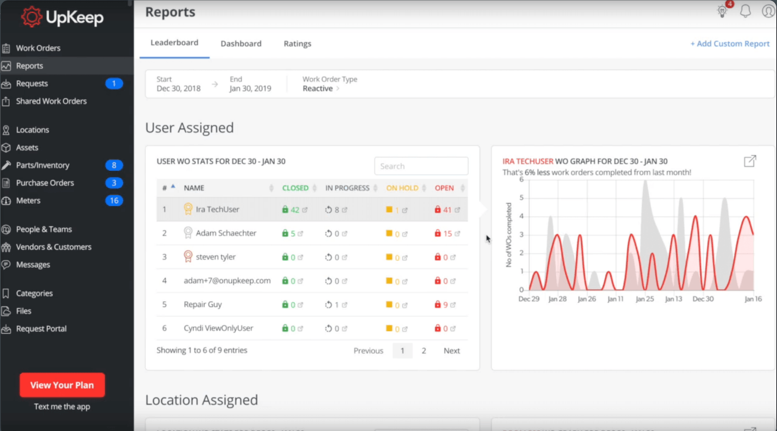Open the Messages section
The image size is (777, 431).
coord(33,264)
